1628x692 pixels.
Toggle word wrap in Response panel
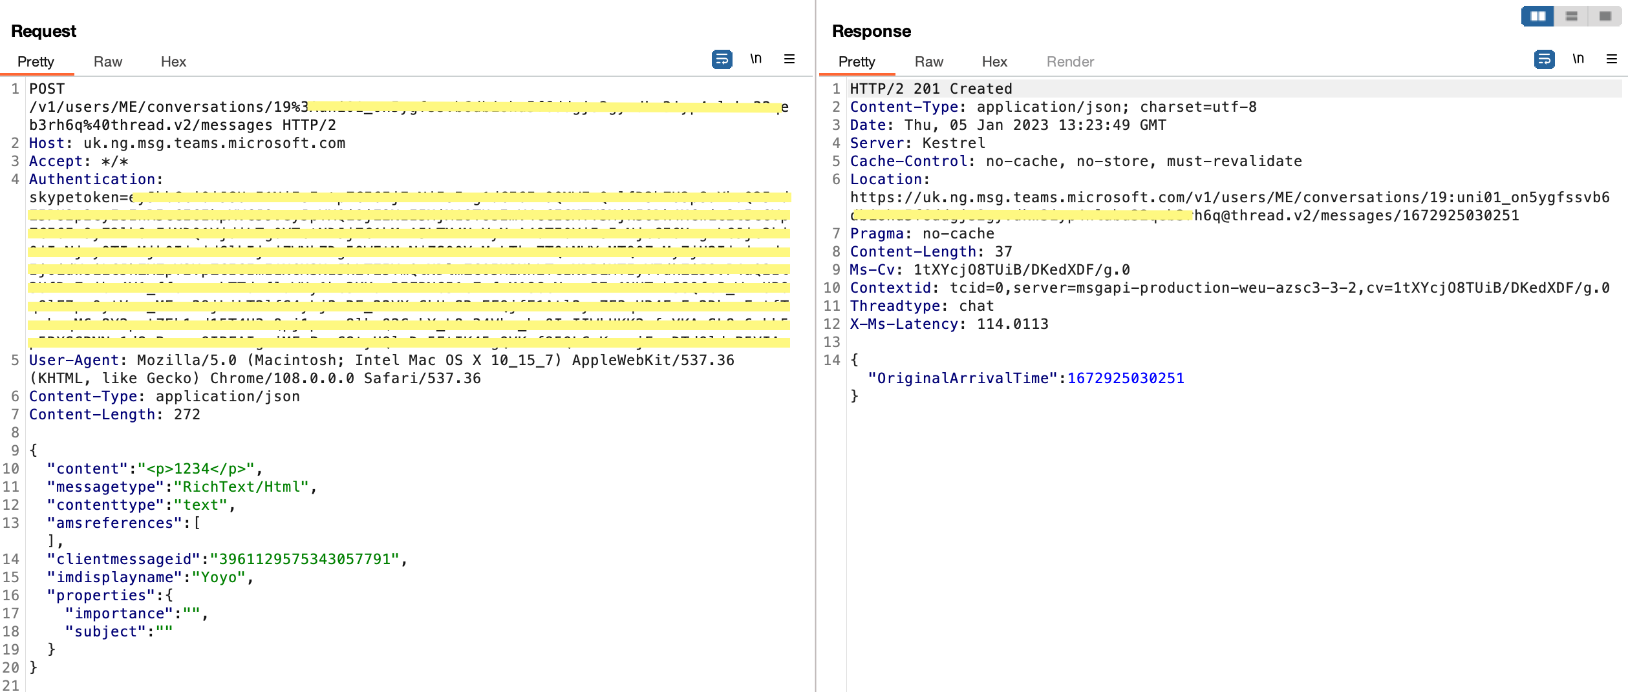click(1544, 59)
